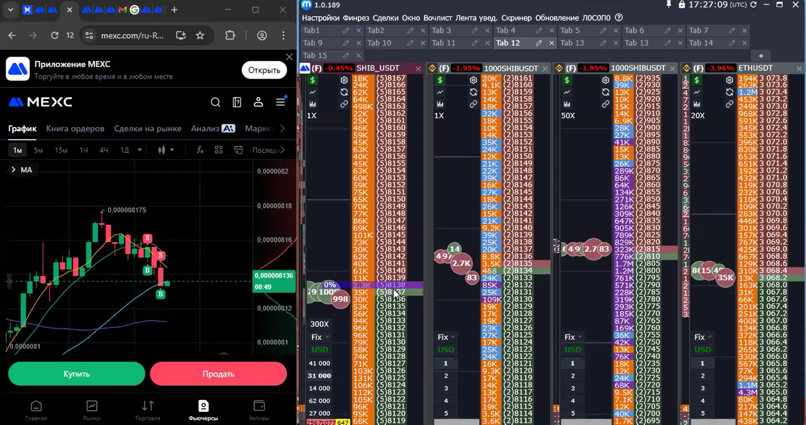Toggle the pin icon in terminal title bar
This screenshot has height=425, width=806.
pyautogui.click(x=669, y=4)
